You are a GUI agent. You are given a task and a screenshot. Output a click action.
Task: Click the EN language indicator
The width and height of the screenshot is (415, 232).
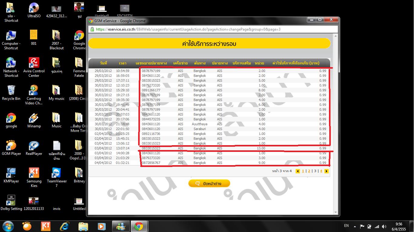tap(347, 226)
